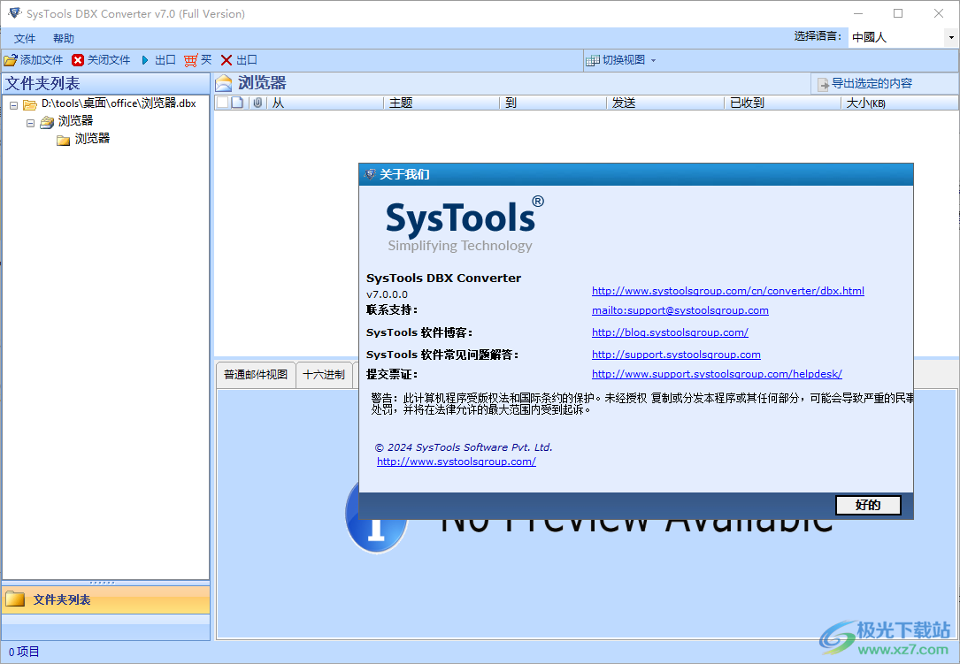
Task: Click the 好的 button in the About dialog
Action: 868,505
